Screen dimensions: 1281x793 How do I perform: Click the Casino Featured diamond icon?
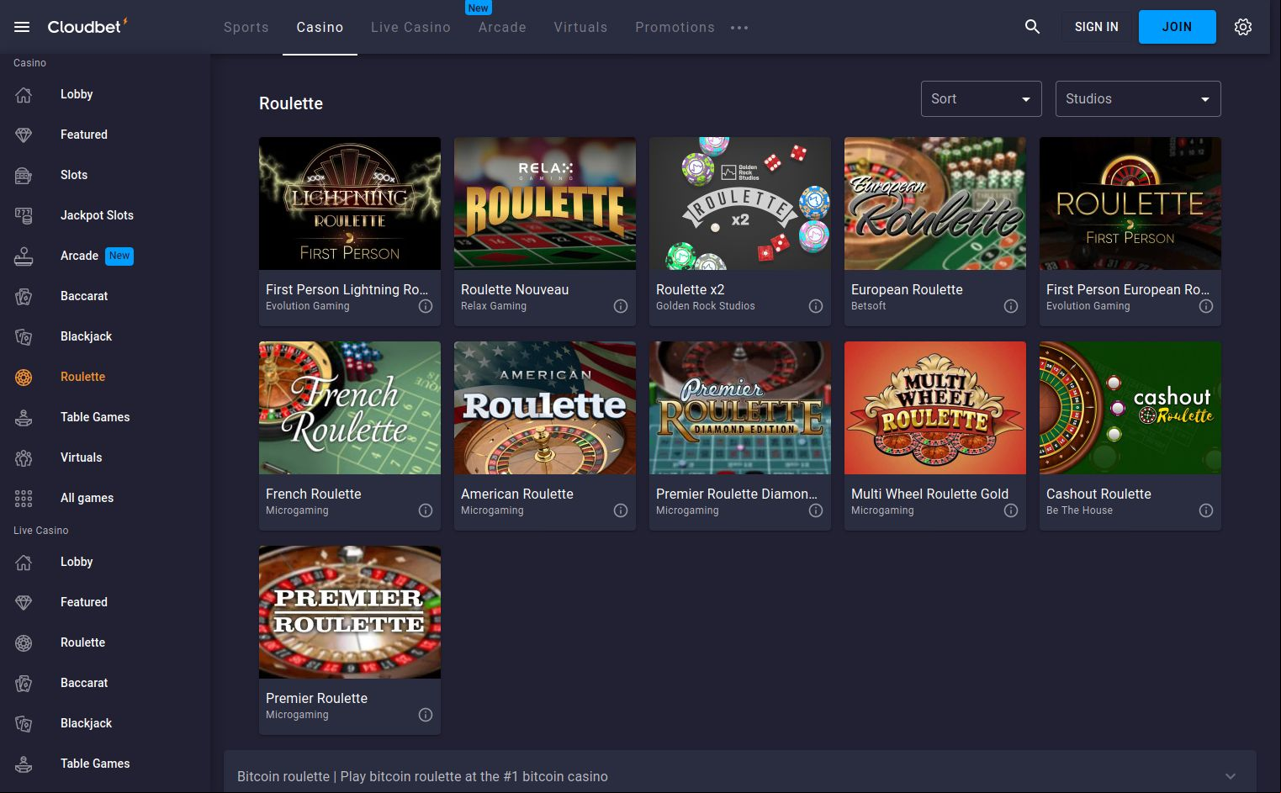click(24, 135)
